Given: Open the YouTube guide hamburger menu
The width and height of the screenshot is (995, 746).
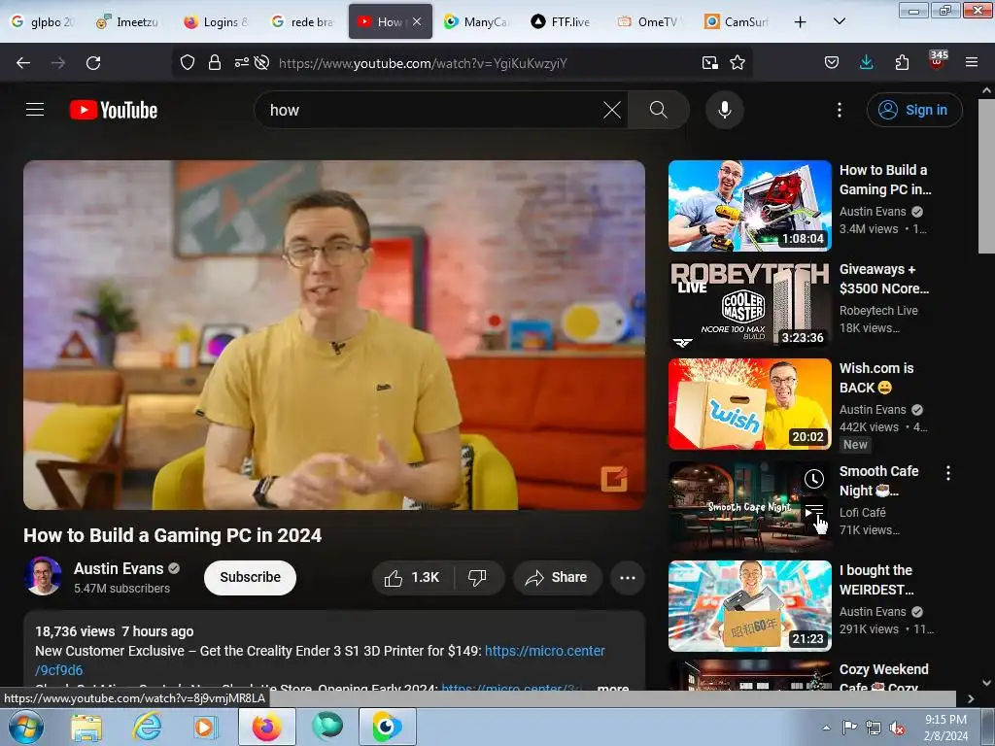Looking at the screenshot, I should click(x=35, y=110).
